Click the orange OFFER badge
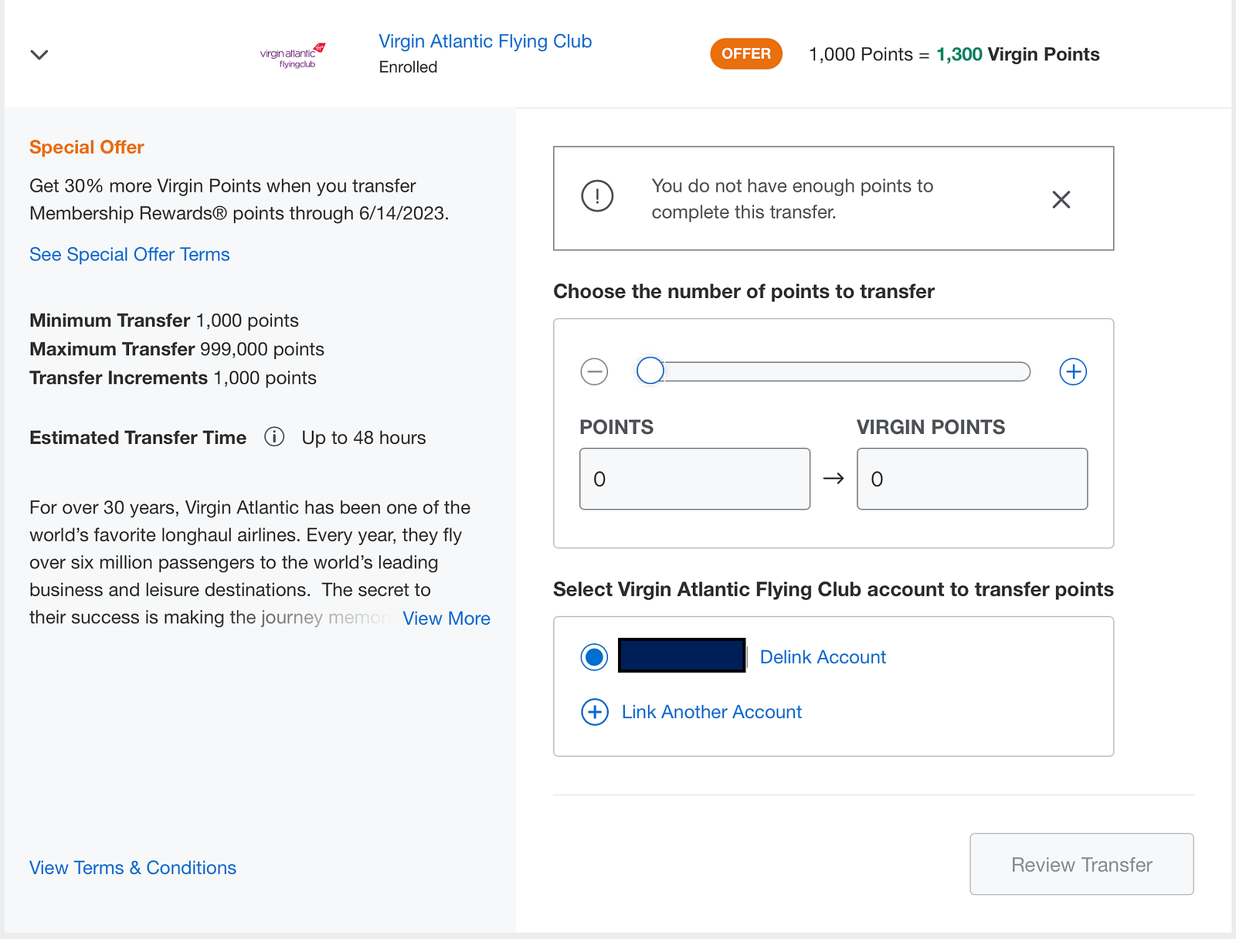The width and height of the screenshot is (1236, 939). pyautogui.click(x=745, y=54)
